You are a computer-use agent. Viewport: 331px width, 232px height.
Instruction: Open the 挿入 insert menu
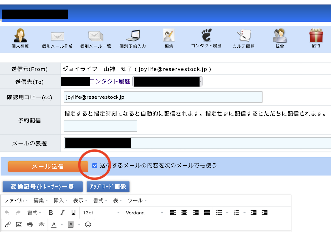pyautogui.click(x=59, y=200)
